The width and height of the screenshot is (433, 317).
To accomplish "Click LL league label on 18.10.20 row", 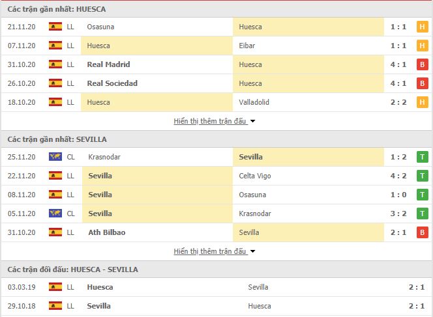I will (70, 102).
